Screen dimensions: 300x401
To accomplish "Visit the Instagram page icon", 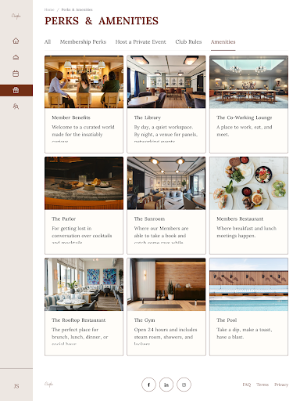I will point(184,385).
